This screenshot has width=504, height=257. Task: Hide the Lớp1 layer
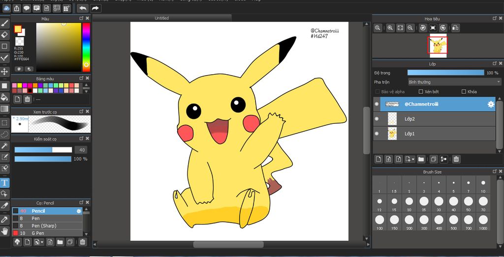(x=377, y=134)
